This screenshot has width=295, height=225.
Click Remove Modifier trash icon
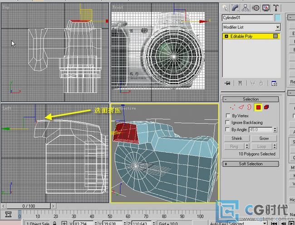pos(261,83)
